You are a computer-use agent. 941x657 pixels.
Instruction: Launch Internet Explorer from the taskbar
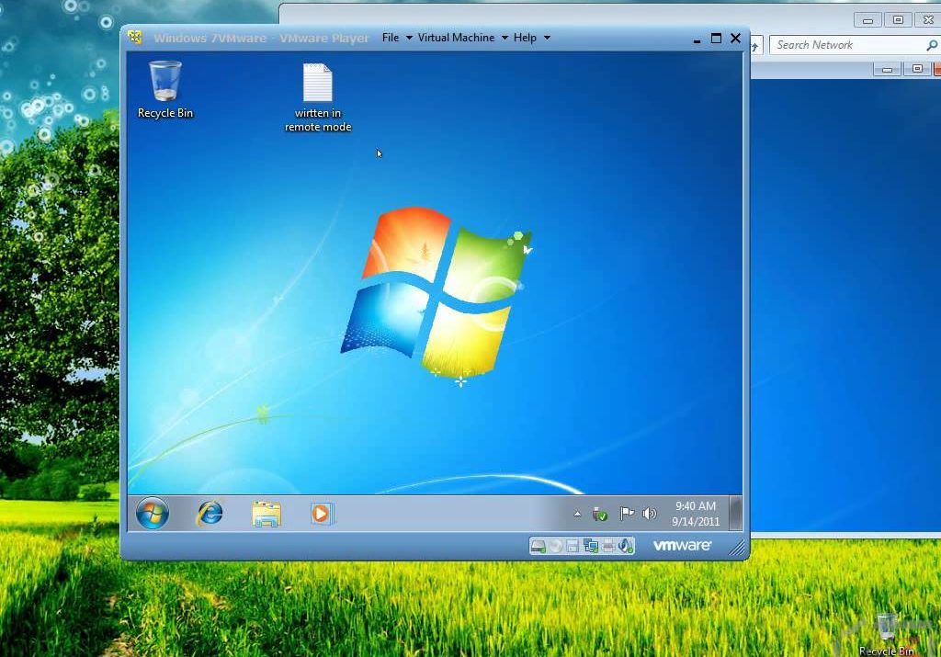tap(210, 514)
